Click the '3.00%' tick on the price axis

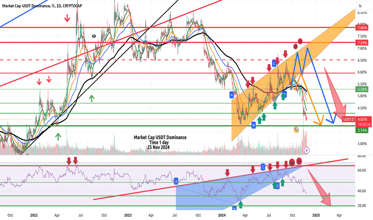coord(362,144)
